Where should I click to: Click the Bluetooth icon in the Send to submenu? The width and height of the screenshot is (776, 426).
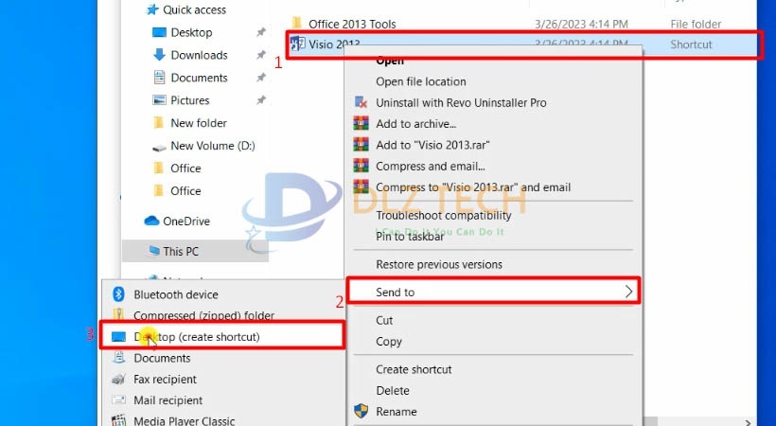118,294
